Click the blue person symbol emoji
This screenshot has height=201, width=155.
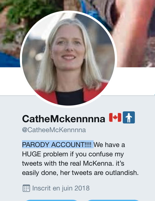(129, 118)
